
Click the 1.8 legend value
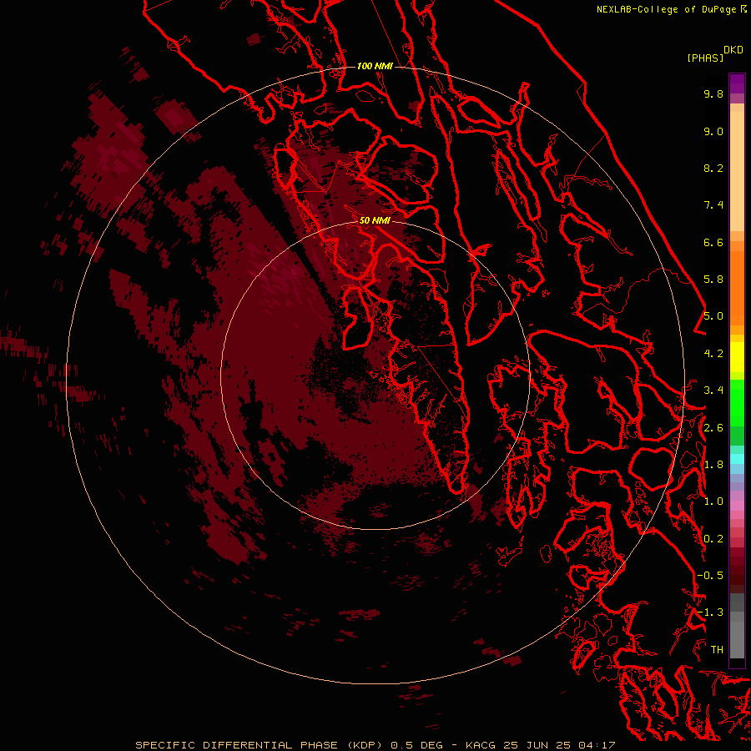[x=713, y=465]
